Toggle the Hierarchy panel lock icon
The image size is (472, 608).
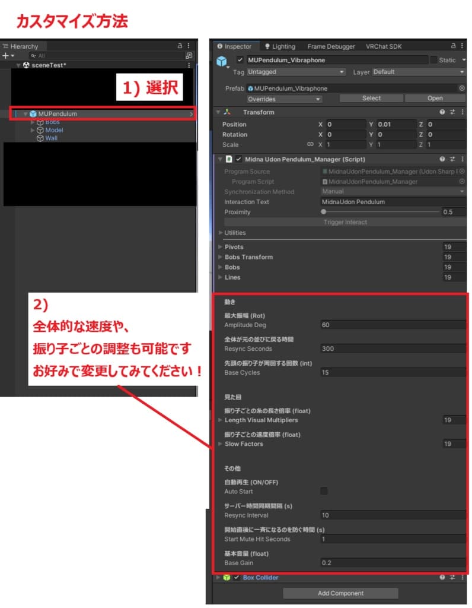180,46
